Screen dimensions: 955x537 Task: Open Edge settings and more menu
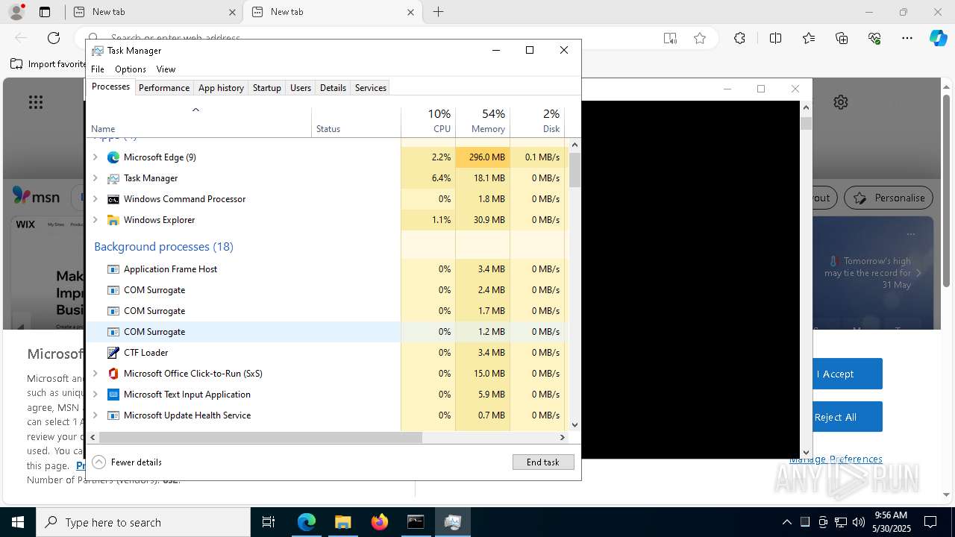(x=907, y=38)
